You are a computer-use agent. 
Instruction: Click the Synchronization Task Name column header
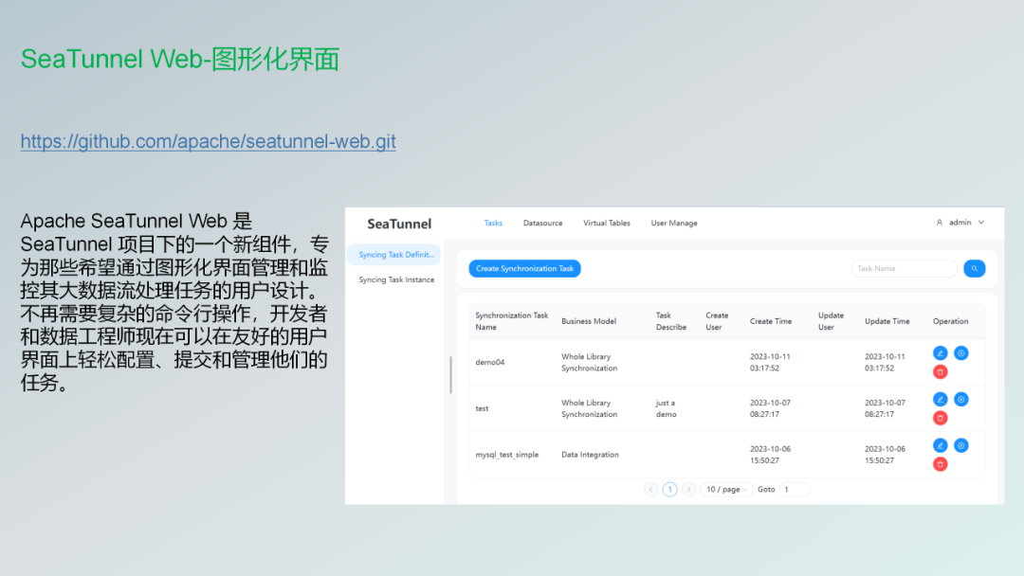511,321
